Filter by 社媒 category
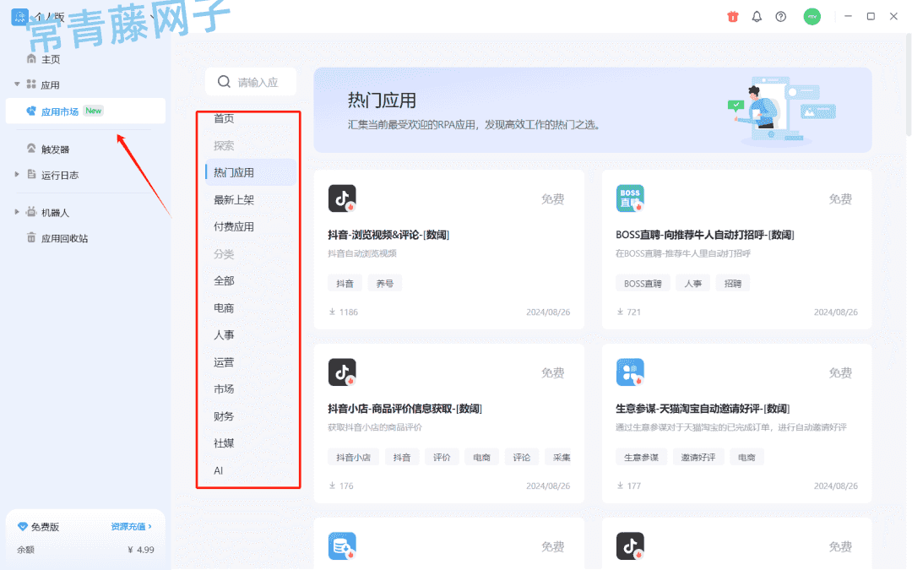The image size is (912, 570). pyautogui.click(x=224, y=443)
